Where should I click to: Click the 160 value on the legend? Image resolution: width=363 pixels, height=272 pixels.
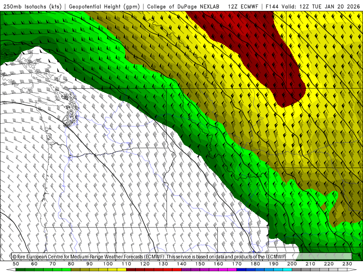[218, 264]
